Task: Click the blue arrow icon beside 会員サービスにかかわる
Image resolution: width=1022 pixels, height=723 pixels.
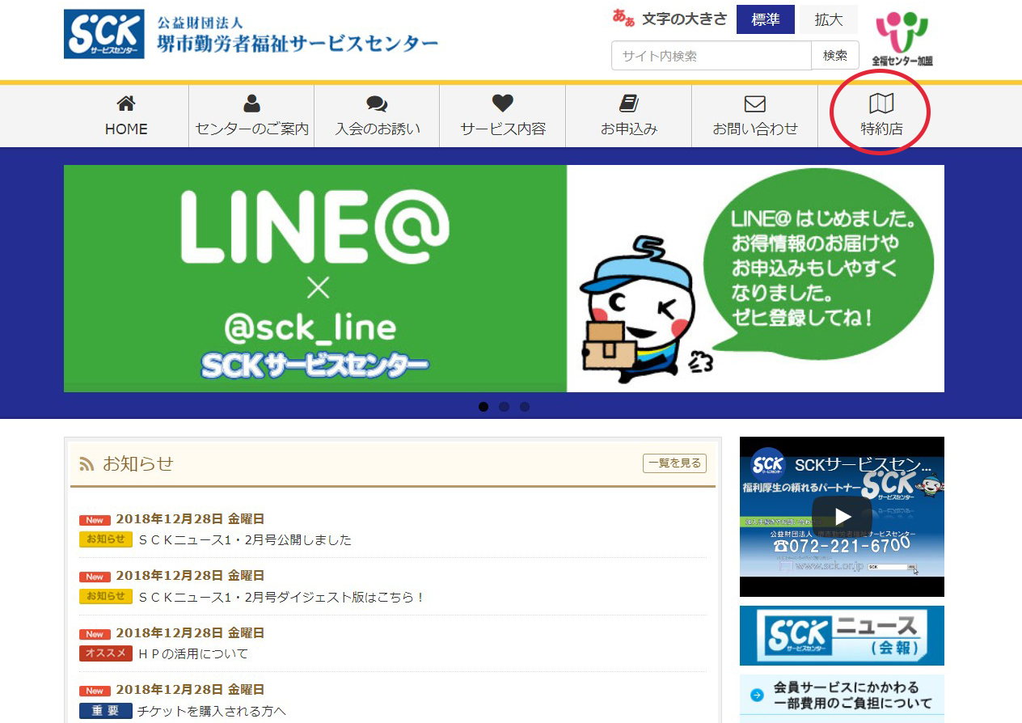Action: coord(757,695)
